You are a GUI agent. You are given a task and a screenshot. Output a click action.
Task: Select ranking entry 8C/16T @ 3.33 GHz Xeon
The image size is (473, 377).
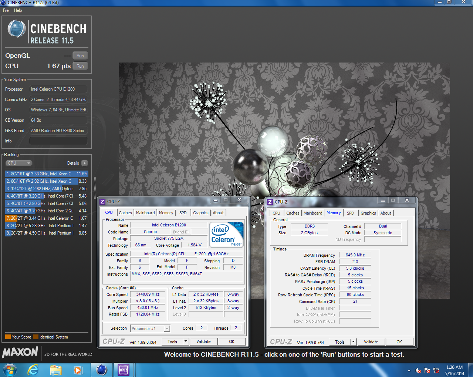47,174
